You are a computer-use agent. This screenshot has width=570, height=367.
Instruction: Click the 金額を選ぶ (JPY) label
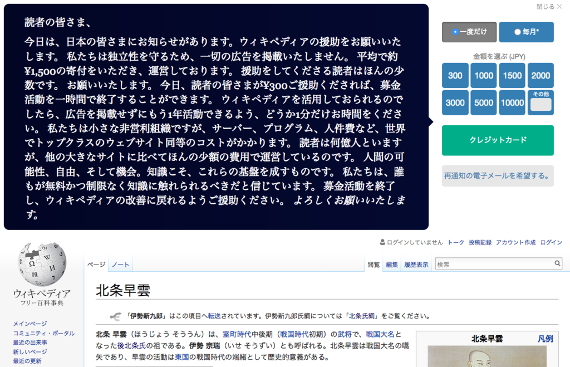[x=499, y=56]
